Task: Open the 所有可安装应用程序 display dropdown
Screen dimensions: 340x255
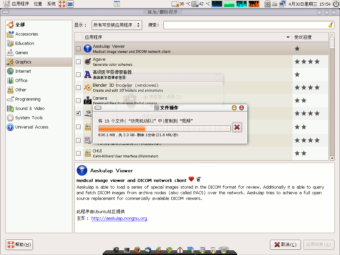Action: click(117, 25)
